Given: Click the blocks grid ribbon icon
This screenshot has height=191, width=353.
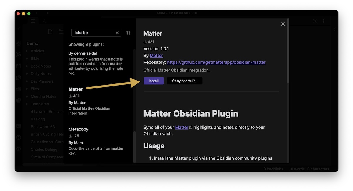Looking at the screenshot, I should tap(19, 100).
